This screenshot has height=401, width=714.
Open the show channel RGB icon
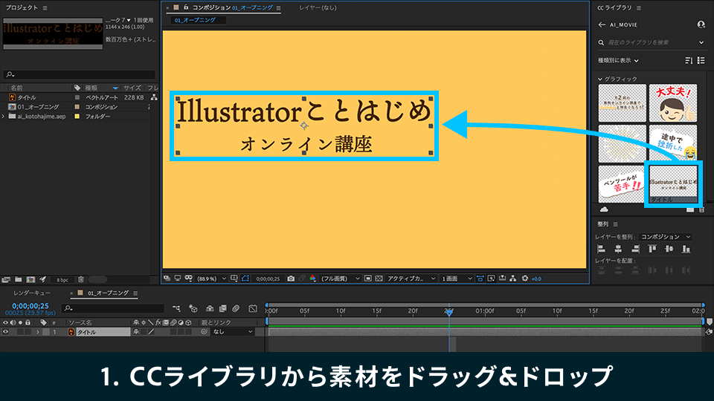(313, 278)
